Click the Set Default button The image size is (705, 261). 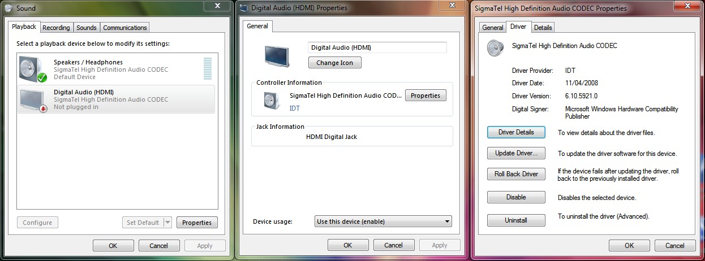[x=143, y=223]
